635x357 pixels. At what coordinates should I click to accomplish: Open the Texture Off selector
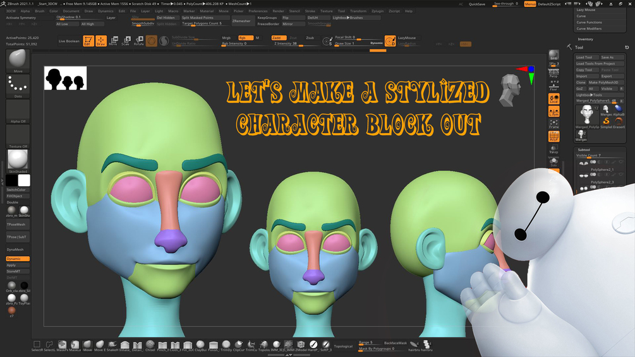(x=18, y=136)
